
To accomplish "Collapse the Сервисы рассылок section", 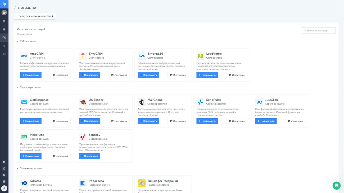I will click(x=29, y=87).
